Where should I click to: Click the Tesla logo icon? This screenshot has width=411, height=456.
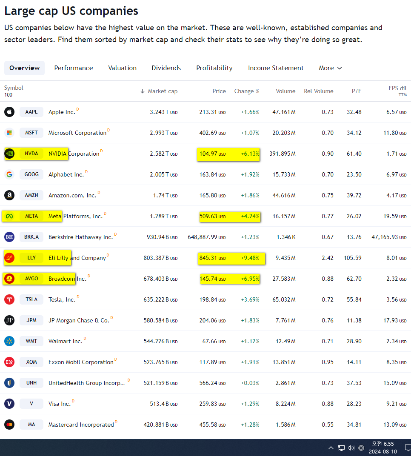click(x=9, y=299)
